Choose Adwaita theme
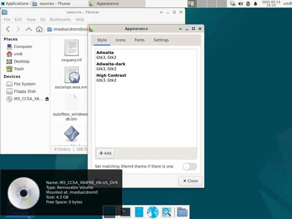Screen dimensions: 292x219 pyautogui.click(x=146, y=55)
